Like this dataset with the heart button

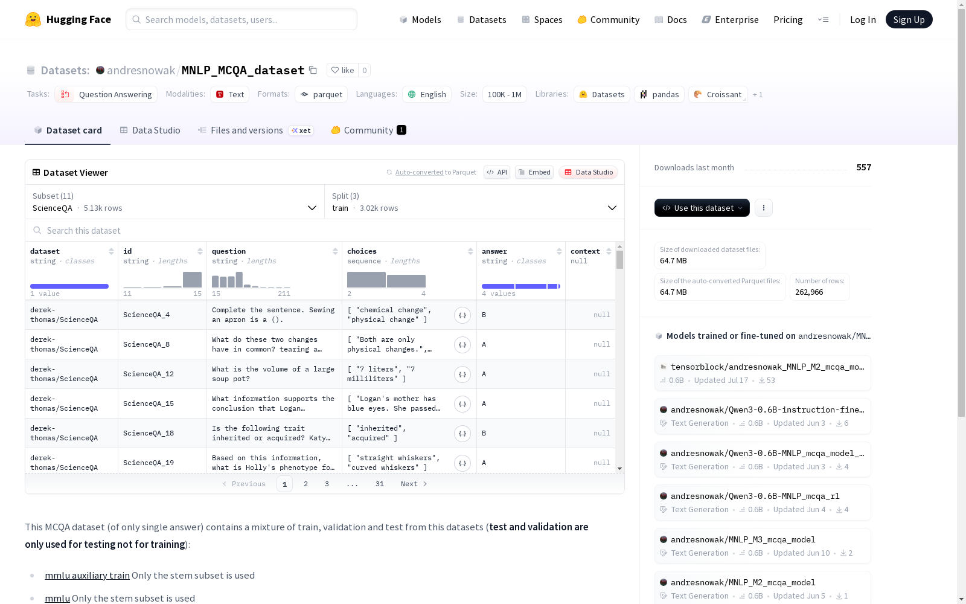pos(342,70)
